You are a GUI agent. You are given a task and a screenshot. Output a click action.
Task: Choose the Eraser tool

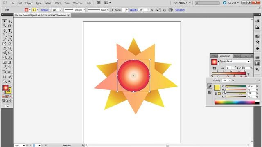pyautogui.click(x=9, y=44)
